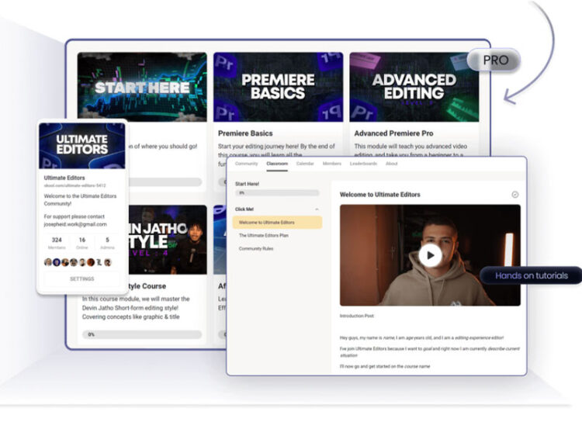
Task: Open The Ultimate Editors Plan lesson
Action: pos(263,235)
